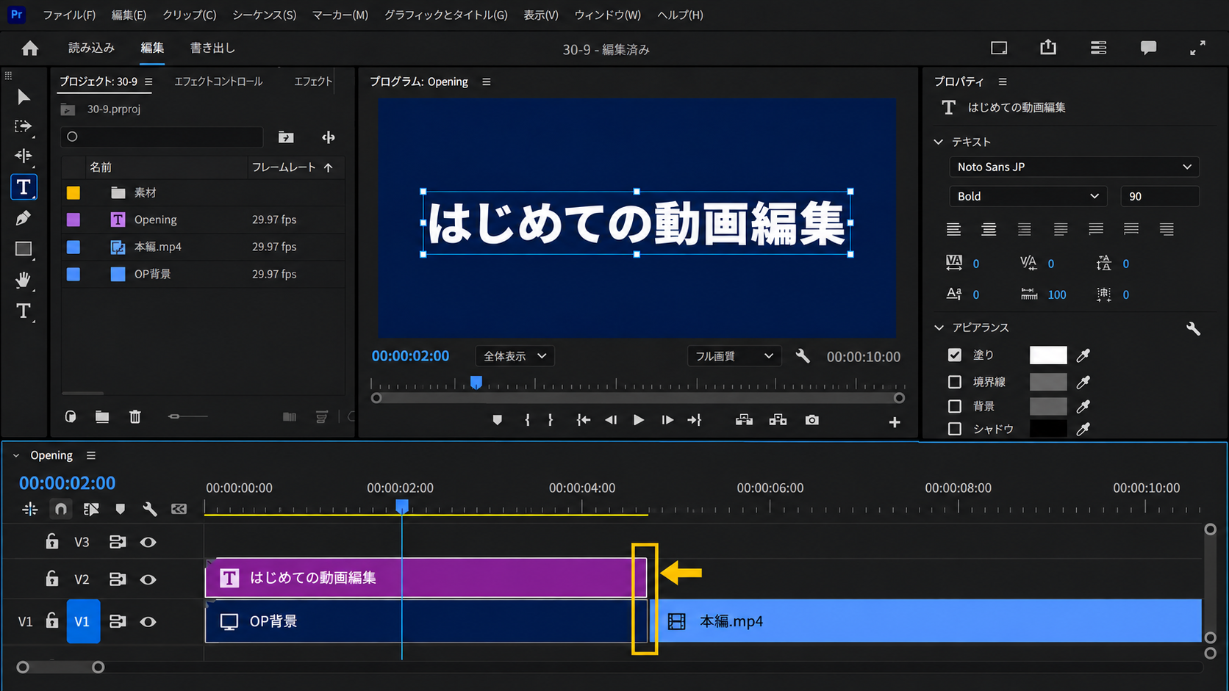Click the V1 source patch button
Screen dimensions: 1229x691
pyautogui.click(x=25, y=621)
